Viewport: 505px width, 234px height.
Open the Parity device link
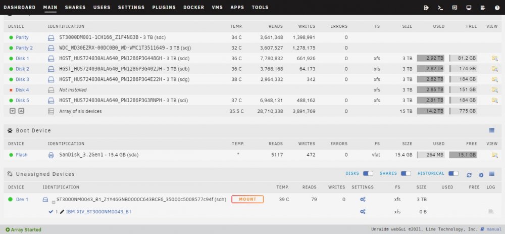pyautogui.click(x=22, y=37)
